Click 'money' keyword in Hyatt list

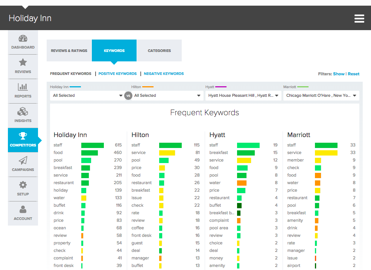click(216, 258)
